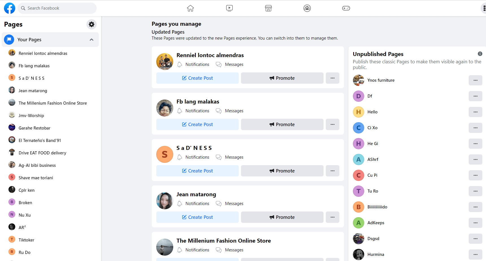Open Messages for Jean matarong

tap(229, 204)
